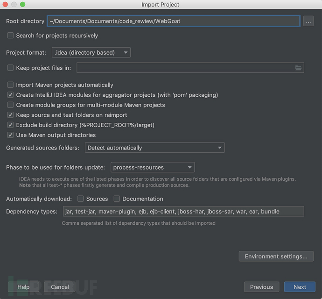
Task: Disable Exclude build directory option
Action: coord(10,125)
